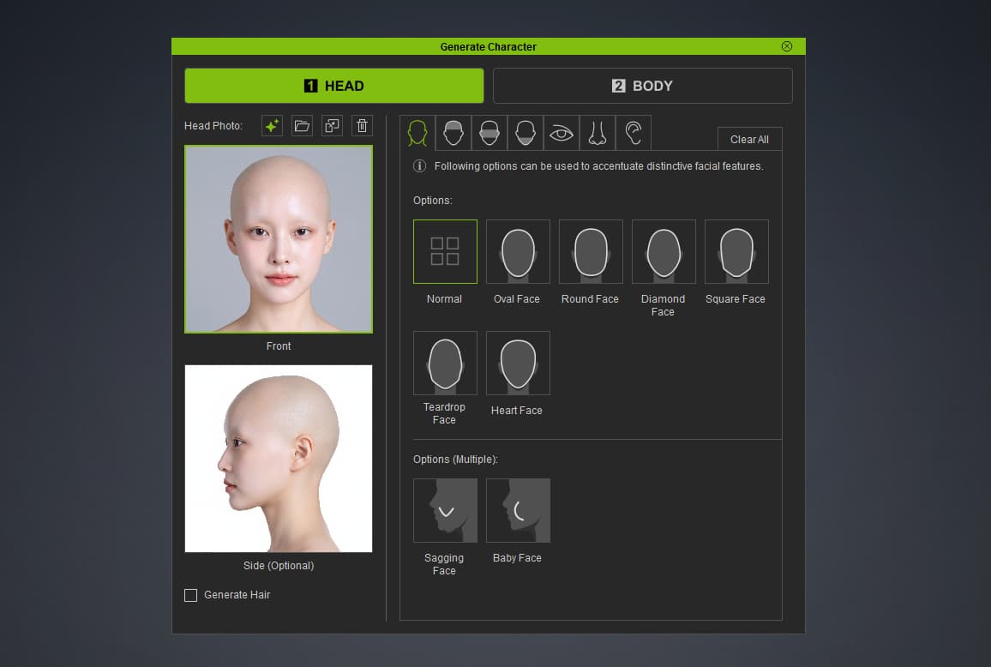This screenshot has width=991, height=667.
Task: Open the chin and jaw icon tab
Action: [526, 133]
